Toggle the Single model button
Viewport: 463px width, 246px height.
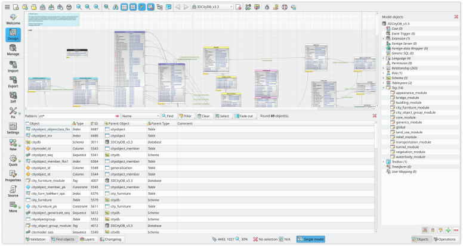311,239
